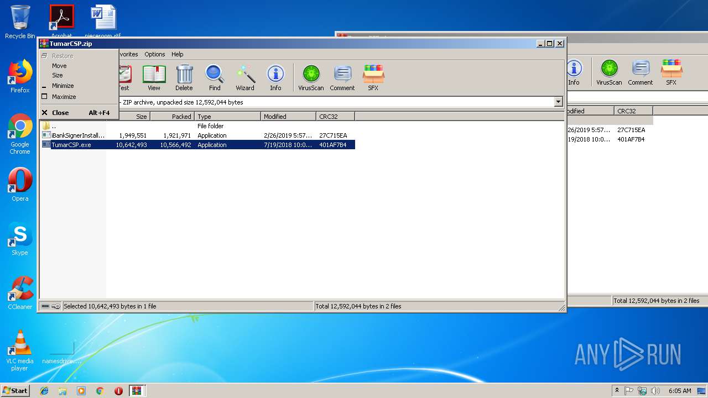Click Comment icon in background WinRAR window
Image resolution: width=708 pixels, height=398 pixels.
point(641,72)
